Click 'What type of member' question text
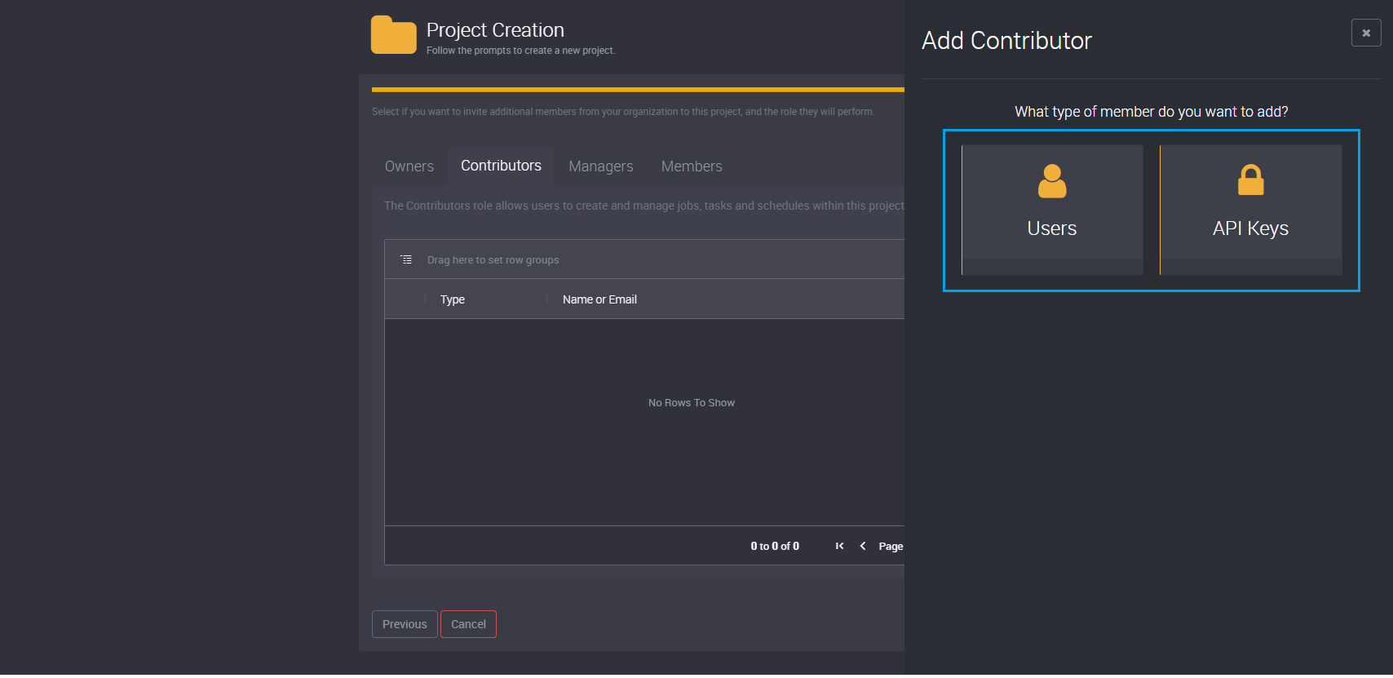This screenshot has width=1393, height=678. click(x=1152, y=112)
